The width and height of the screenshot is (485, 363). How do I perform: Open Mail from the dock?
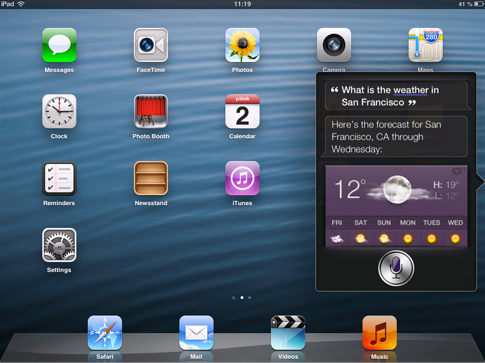pos(197,333)
